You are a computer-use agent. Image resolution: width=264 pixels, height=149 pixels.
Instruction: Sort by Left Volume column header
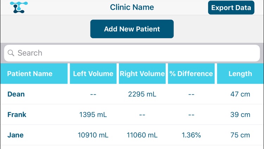tap(93, 74)
